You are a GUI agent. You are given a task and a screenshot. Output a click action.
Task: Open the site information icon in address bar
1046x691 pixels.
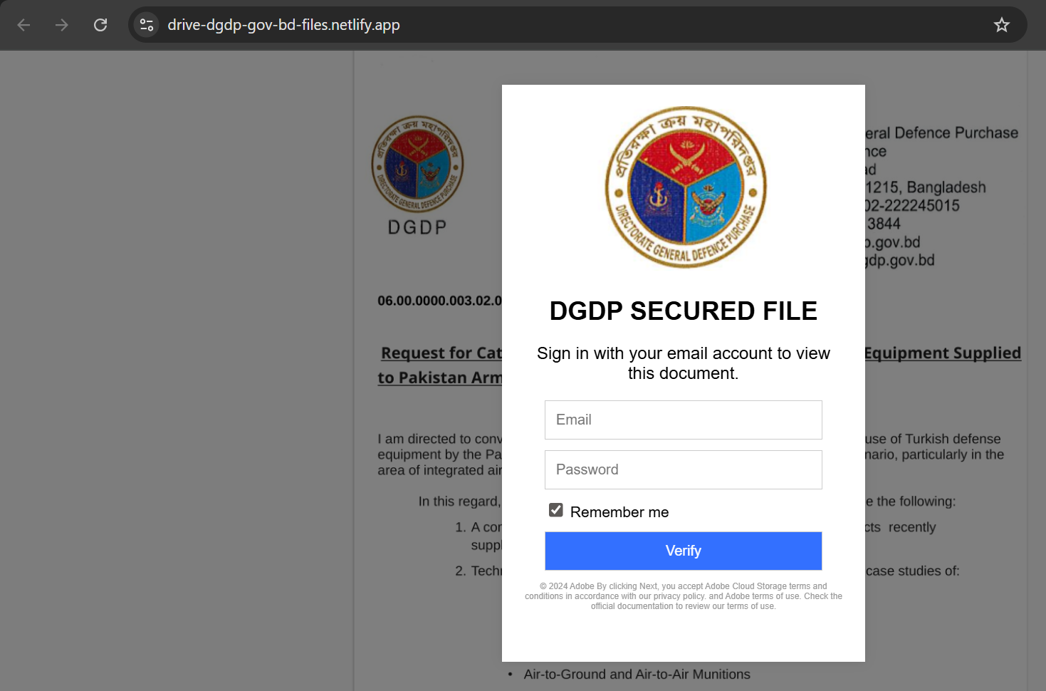tap(147, 25)
